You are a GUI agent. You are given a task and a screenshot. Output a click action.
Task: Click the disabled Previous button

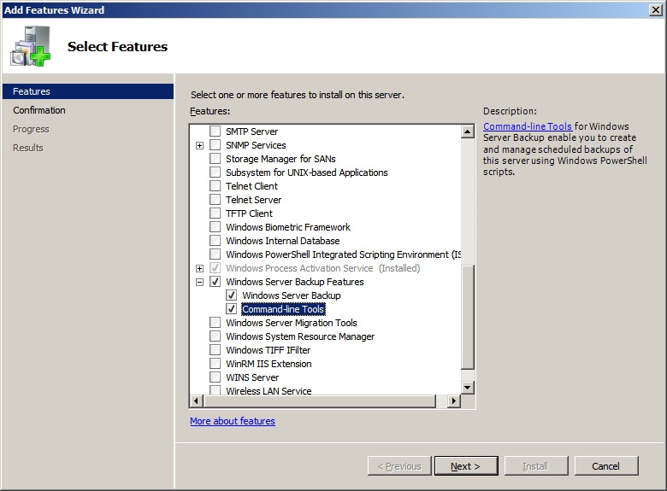(399, 466)
